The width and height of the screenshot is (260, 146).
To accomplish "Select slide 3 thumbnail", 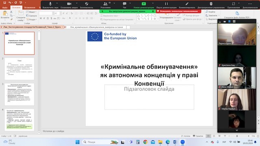I will (19, 94).
